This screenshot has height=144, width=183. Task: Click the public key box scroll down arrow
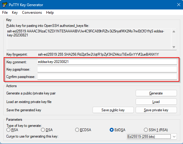(x=174, y=47)
